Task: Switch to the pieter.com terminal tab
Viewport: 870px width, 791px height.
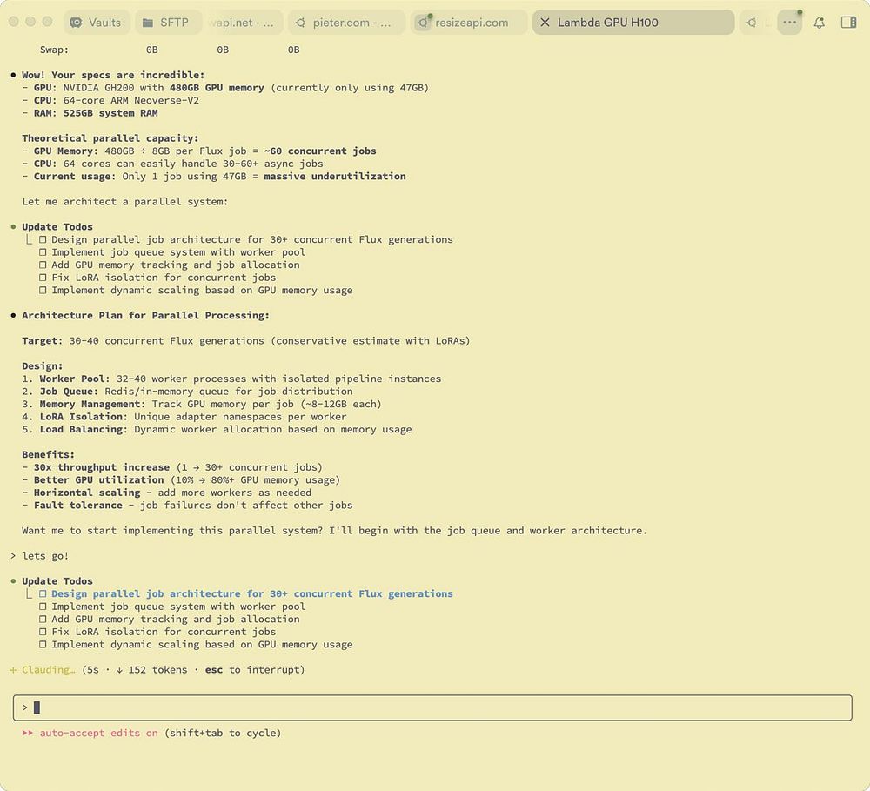Action: coord(346,23)
